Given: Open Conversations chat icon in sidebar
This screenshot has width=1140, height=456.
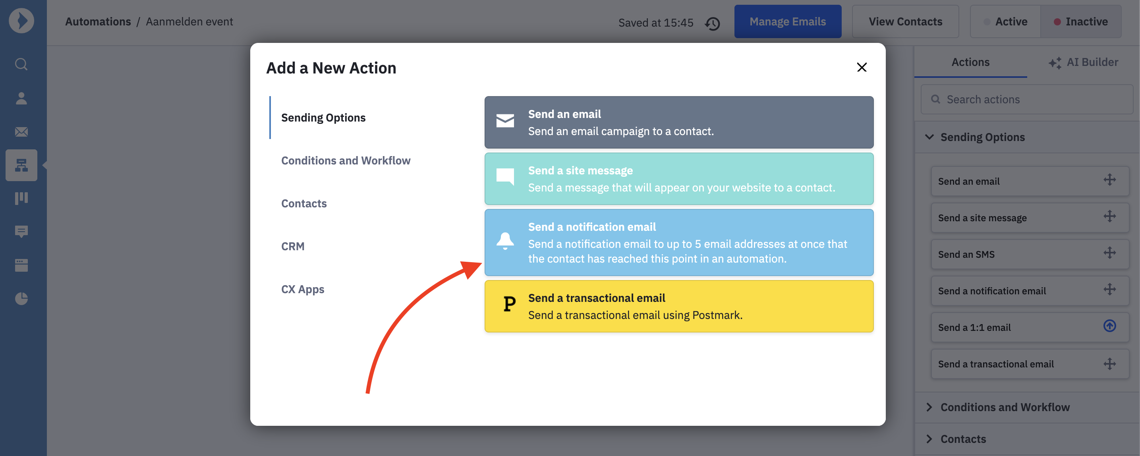Looking at the screenshot, I should click(21, 232).
